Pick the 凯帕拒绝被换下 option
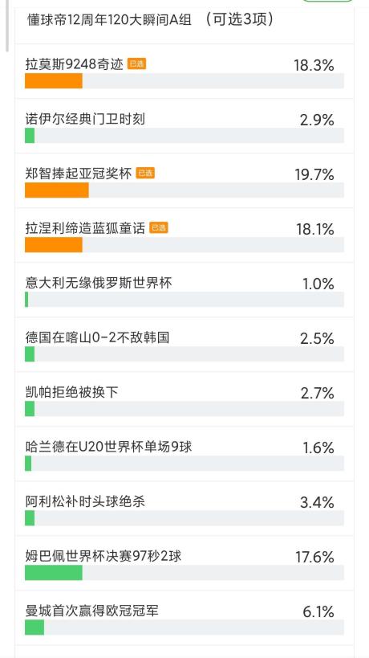 (184, 399)
